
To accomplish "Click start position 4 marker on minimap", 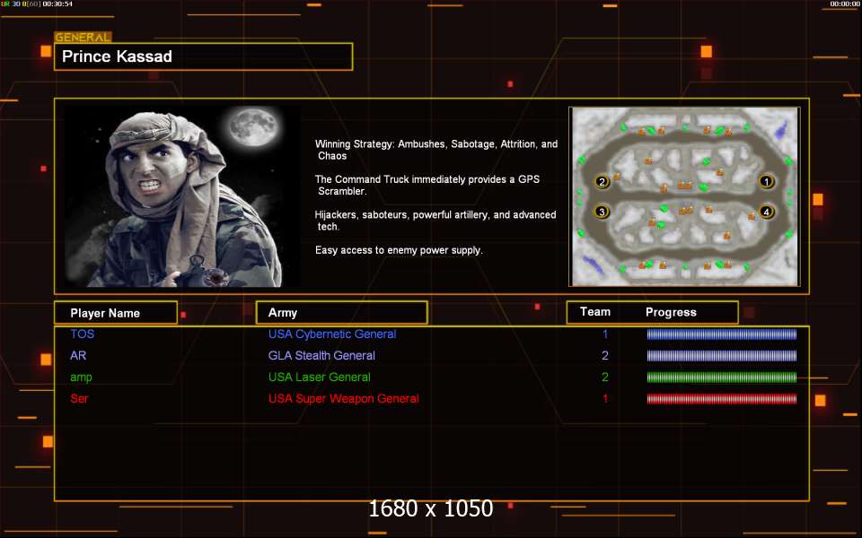I will (x=766, y=213).
